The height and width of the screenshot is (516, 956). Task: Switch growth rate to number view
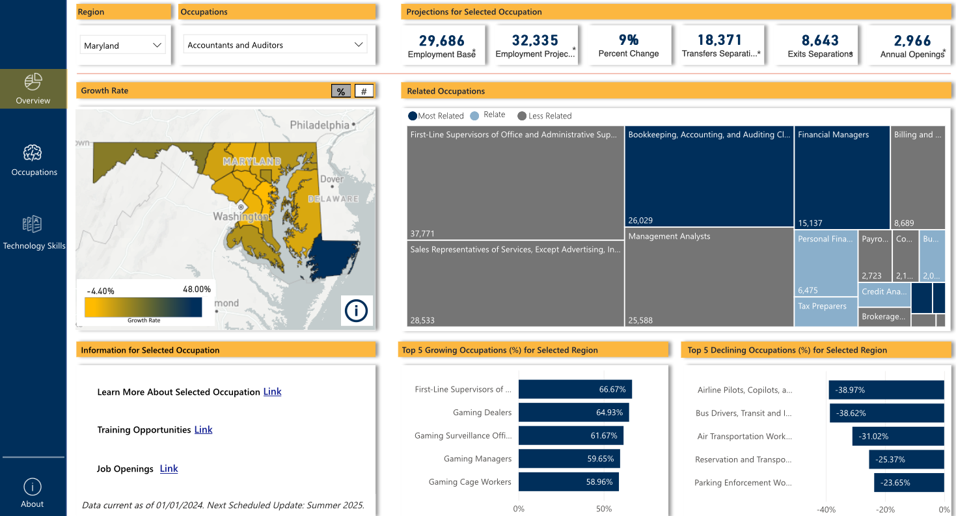[364, 92]
